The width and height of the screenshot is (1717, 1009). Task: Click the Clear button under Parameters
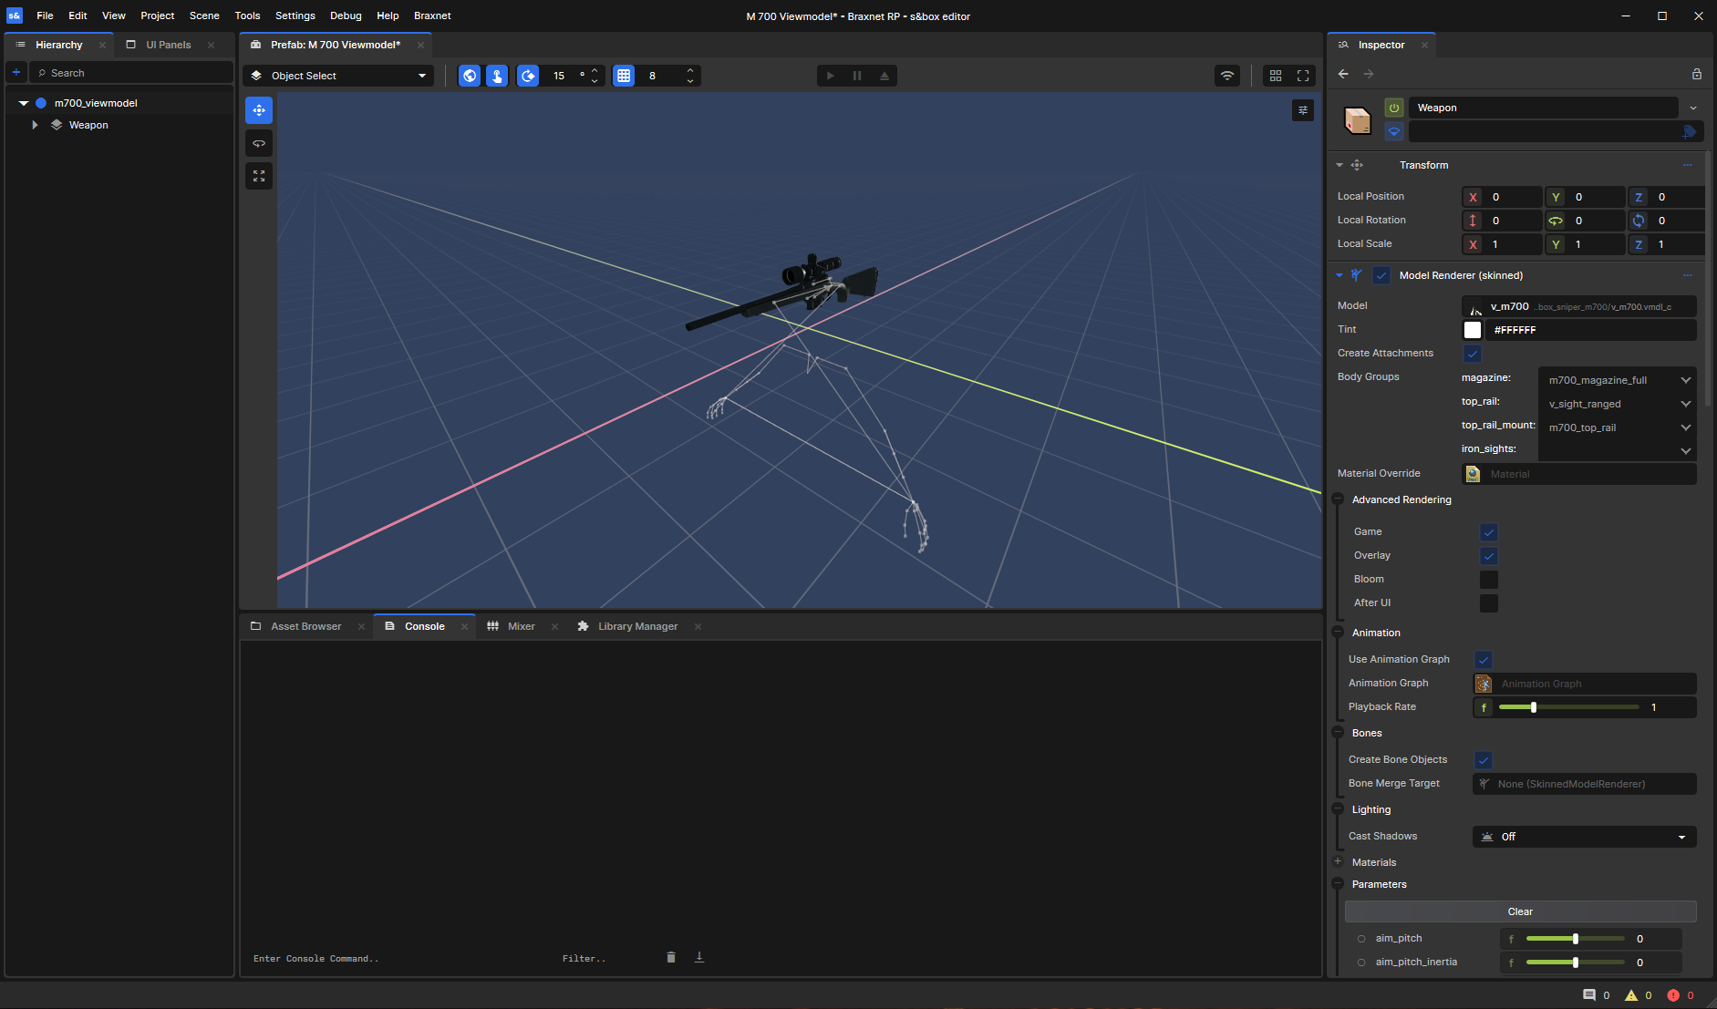[x=1519, y=911]
